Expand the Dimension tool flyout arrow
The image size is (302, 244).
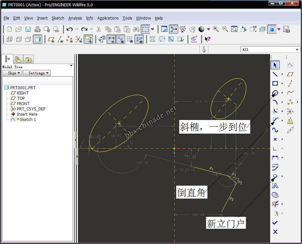pos(282,157)
